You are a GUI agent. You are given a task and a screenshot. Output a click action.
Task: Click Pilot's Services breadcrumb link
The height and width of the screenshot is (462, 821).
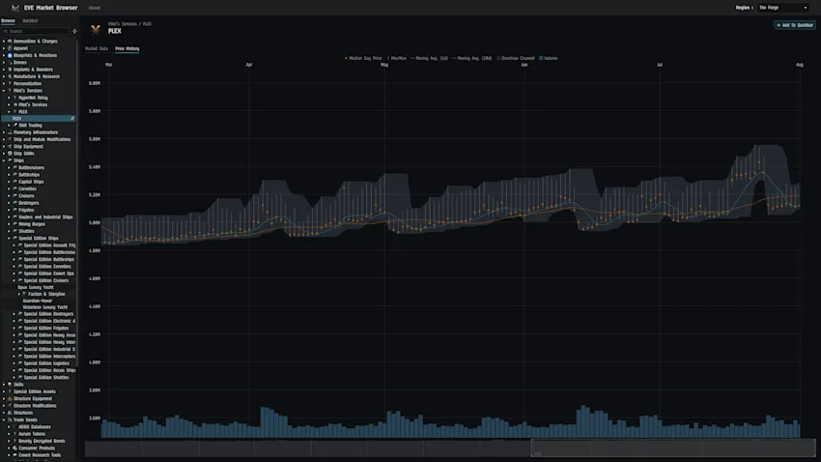click(122, 24)
